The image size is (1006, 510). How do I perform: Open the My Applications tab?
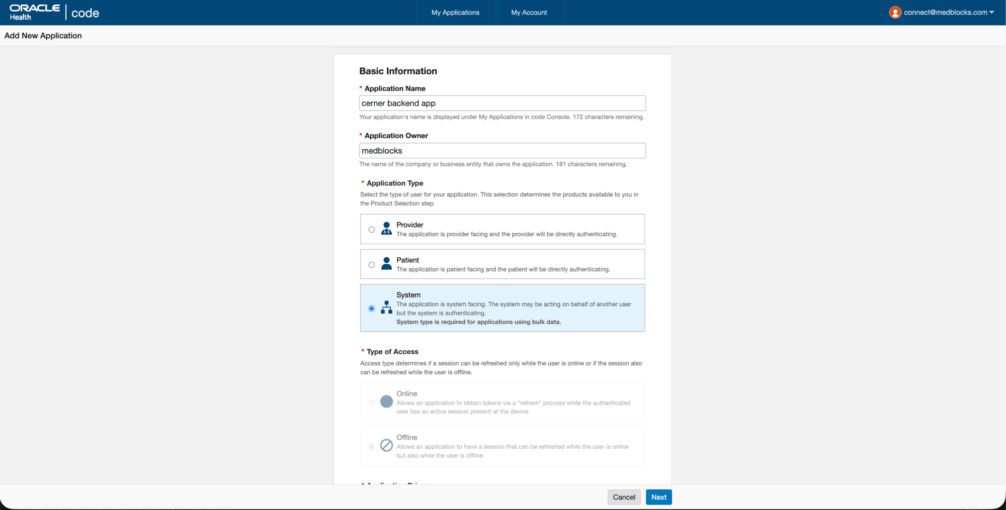[x=455, y=13]
